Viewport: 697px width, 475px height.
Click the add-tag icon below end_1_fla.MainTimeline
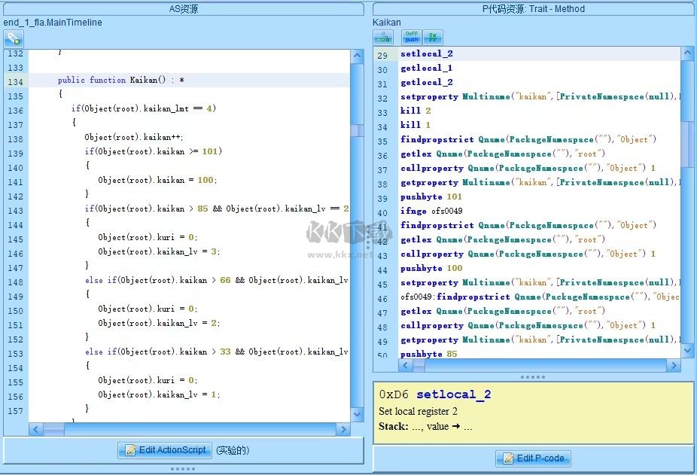[x=14, y=38]
